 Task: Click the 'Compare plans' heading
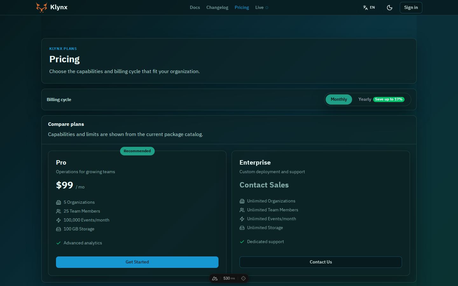[x=66, y=124]
